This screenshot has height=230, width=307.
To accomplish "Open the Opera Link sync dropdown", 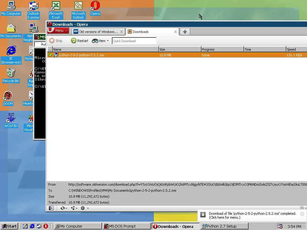I will click(x=64, y=208).
